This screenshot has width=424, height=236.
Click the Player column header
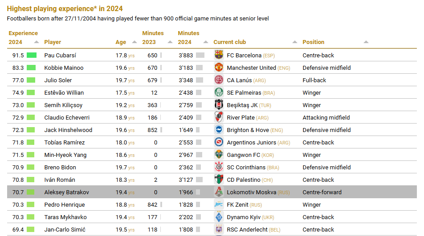(53, 42)
